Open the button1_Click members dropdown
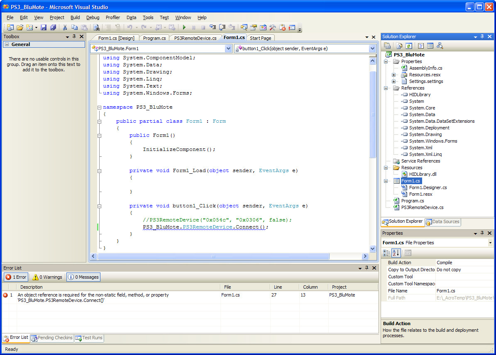This screenshot has height=355, width=496. coord(372,49)
